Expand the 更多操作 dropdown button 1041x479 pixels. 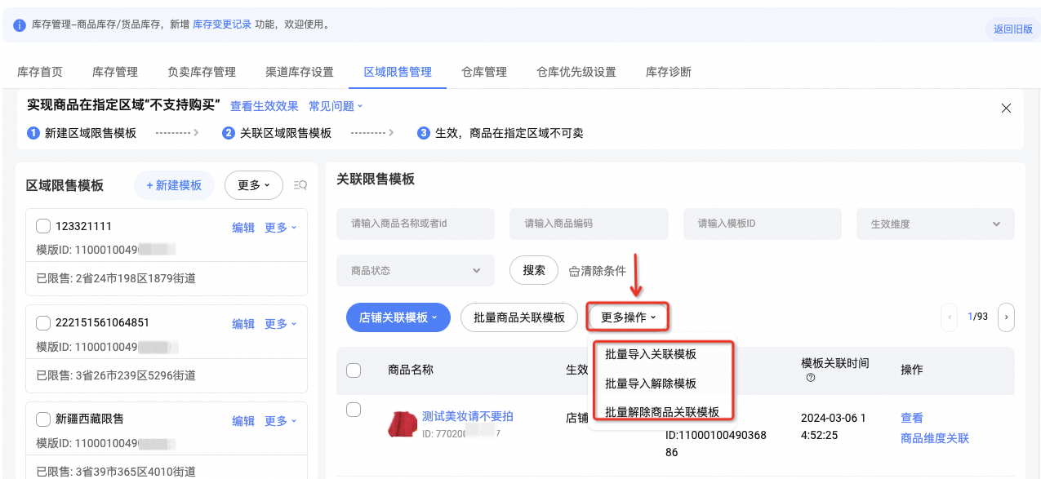pyautogui.click(x=628, y=317)
